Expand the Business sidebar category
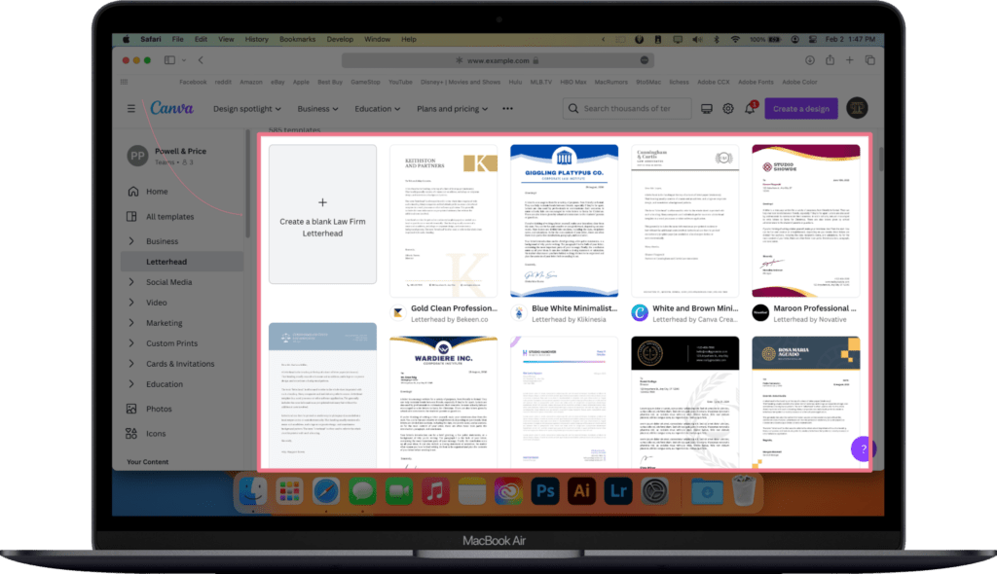 click(131, 241)
